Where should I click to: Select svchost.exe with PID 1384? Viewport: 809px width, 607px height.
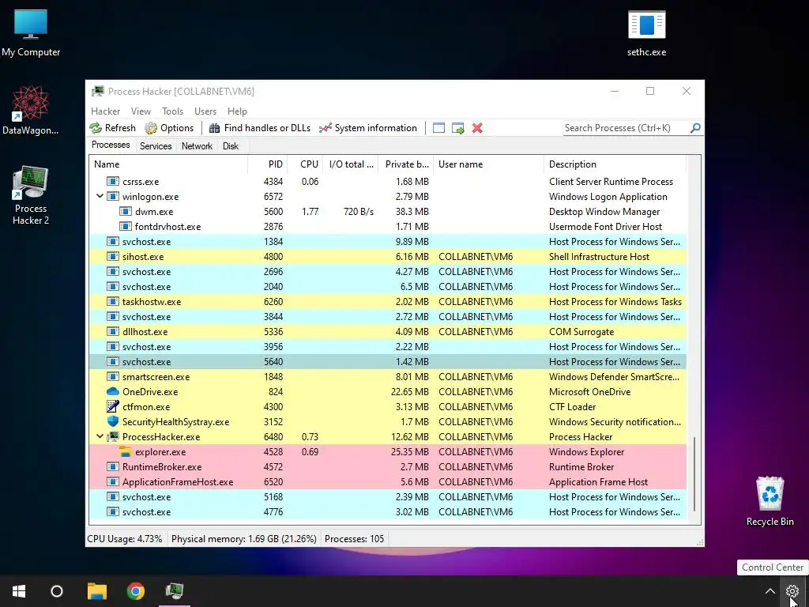point(388,242)
